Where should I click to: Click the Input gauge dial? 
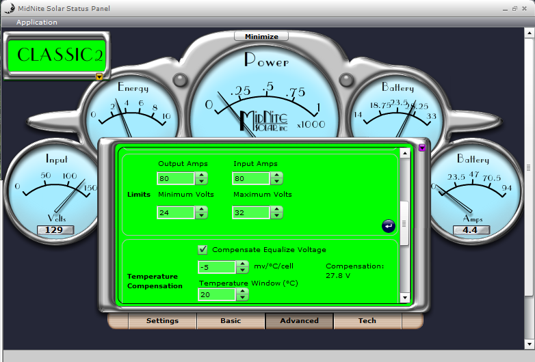coord(51,191)
